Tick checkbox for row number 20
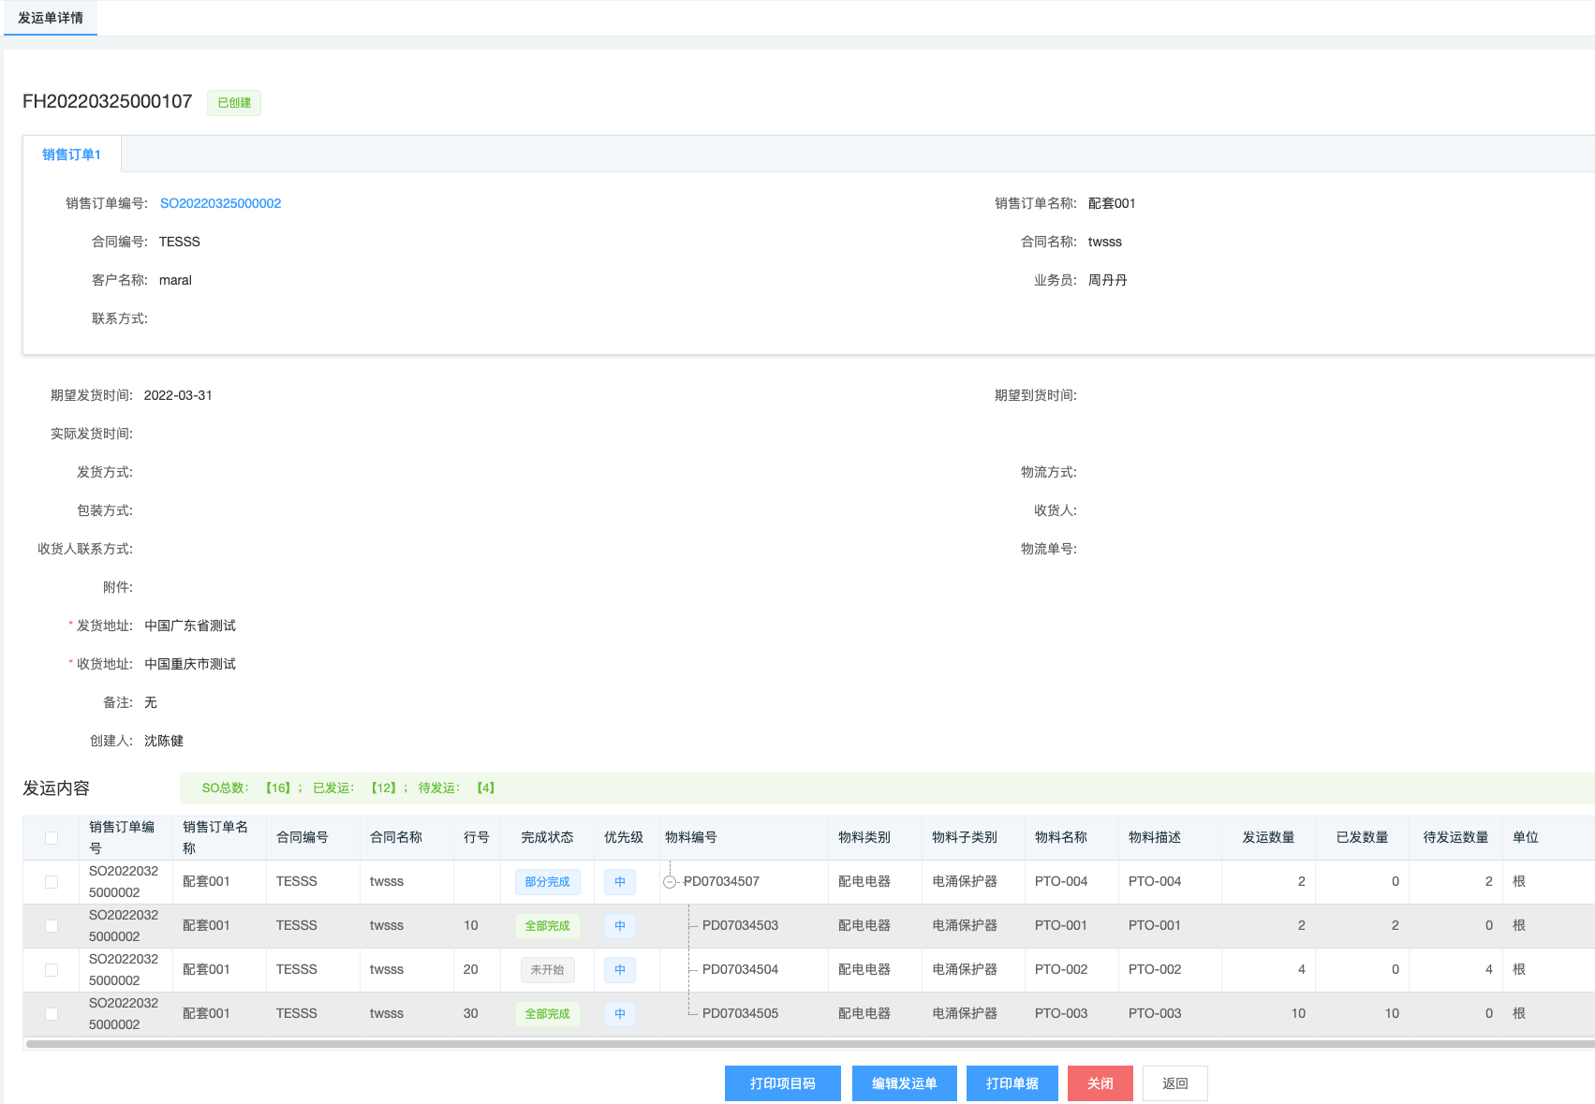 (x=52, y=970)
